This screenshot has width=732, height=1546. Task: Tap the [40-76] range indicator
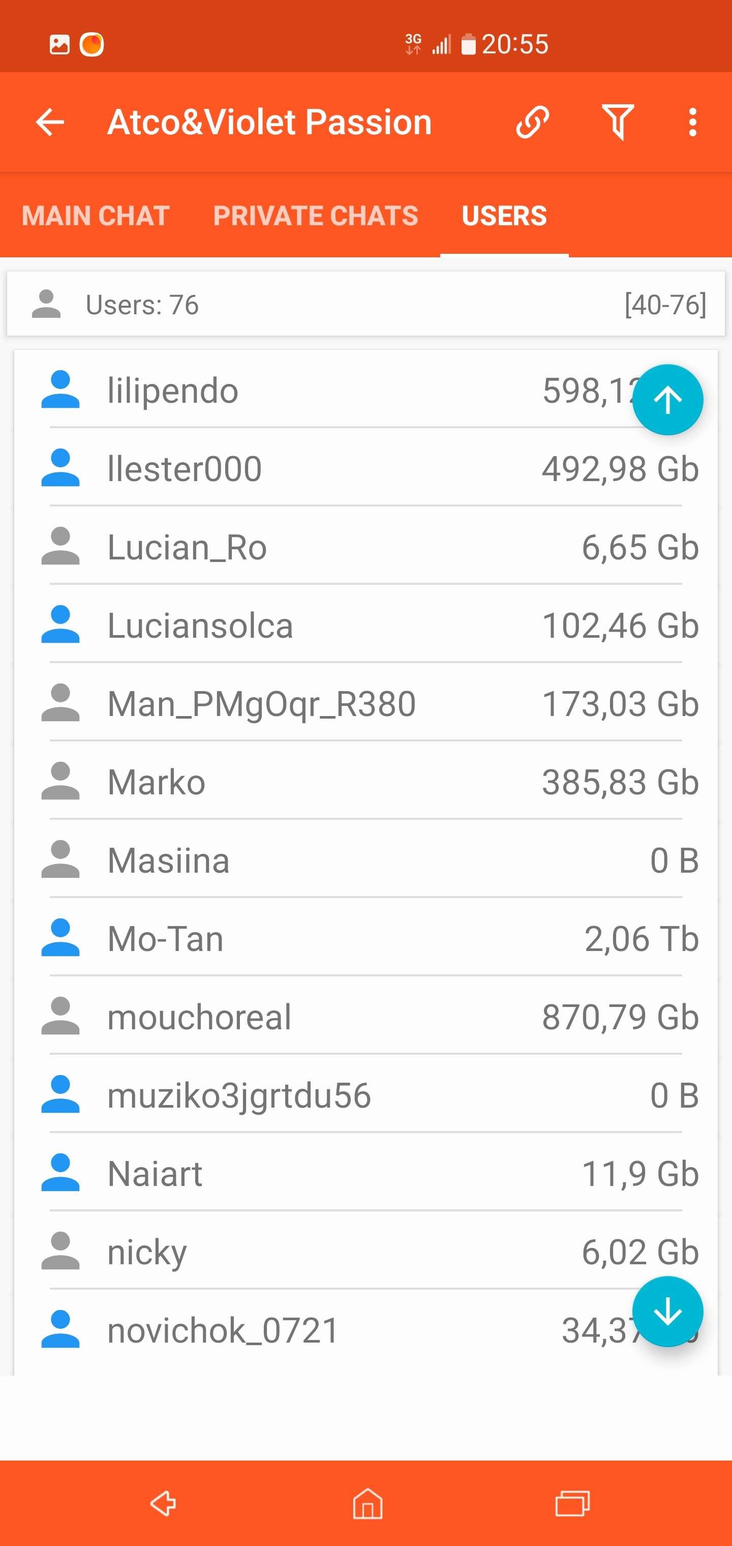pos(665,305)
